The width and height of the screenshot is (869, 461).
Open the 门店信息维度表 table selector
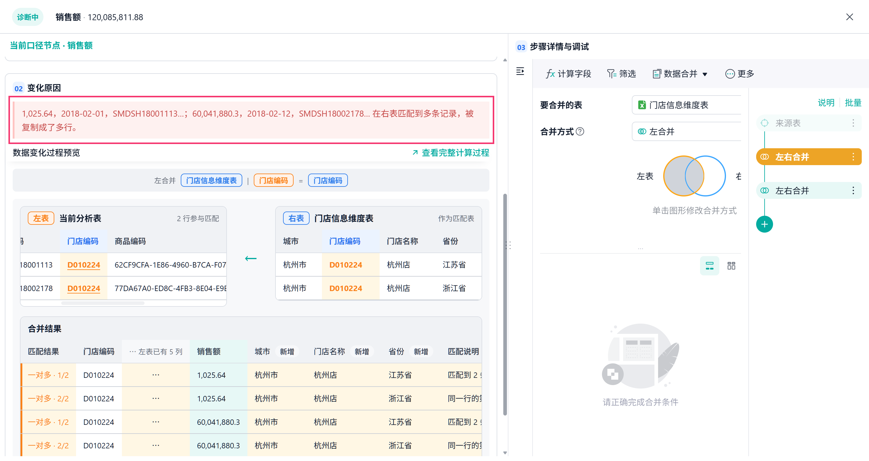[686, 105]
